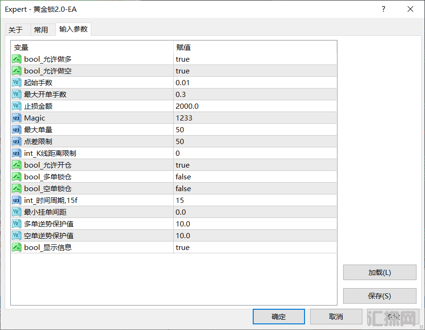Confirm settings with the 确定 button

[x=279, y=316]
